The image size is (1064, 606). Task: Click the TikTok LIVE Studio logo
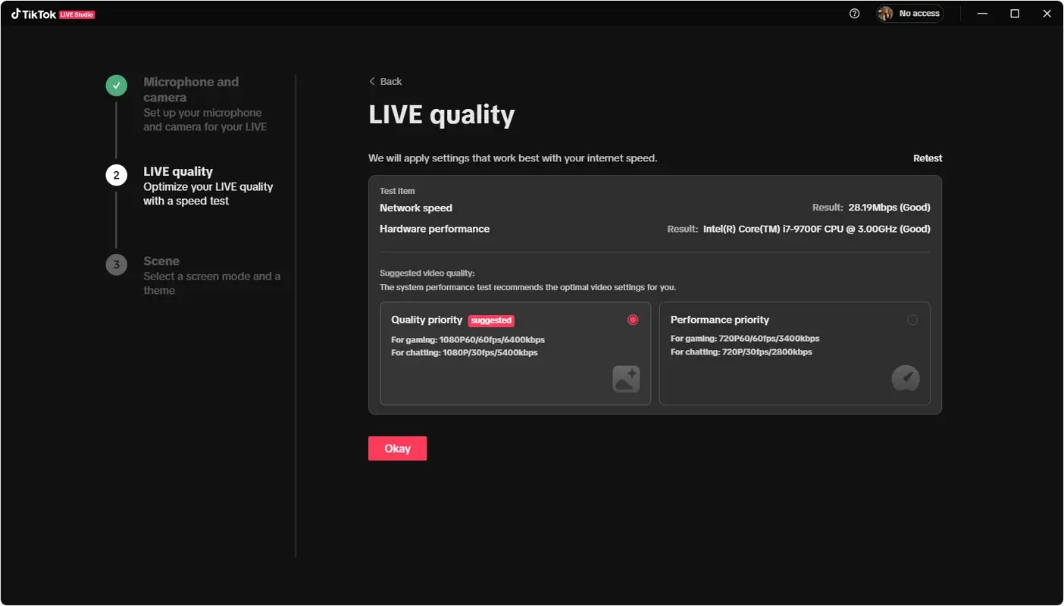click(53, 13)
